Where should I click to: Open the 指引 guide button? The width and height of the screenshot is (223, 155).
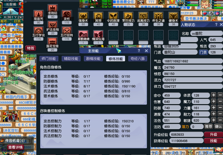pos(4,21)
